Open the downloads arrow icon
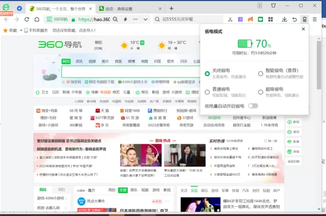 [x=284, y=20]
